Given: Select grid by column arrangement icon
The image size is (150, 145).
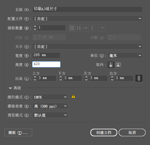Looking at the screenshot, I should pos(79,28).
